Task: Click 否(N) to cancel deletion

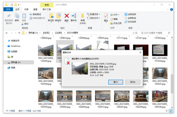Action: [133, 82]
